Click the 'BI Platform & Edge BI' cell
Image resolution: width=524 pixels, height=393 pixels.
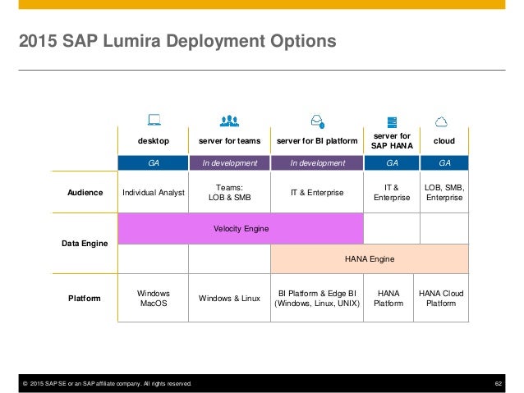317,299
